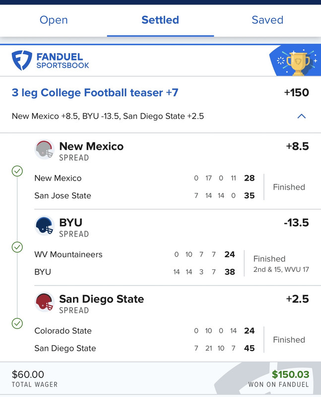Collapse the teaser details chevron

point(301,116)
